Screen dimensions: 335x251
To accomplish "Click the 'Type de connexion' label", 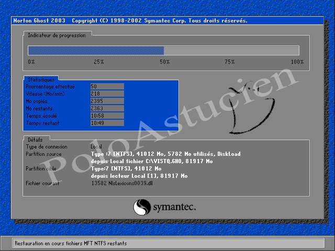I will (47, 147).
